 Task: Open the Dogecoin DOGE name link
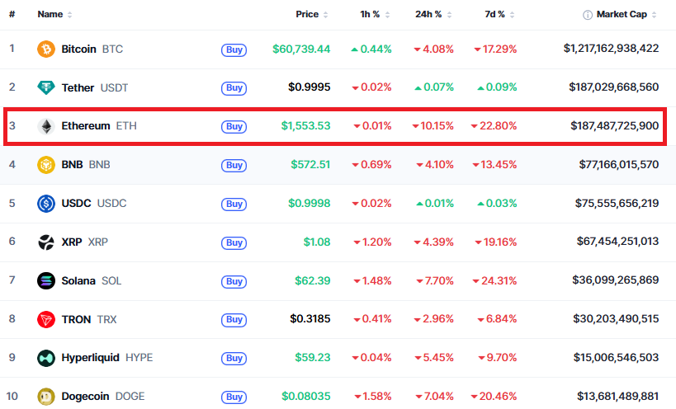tap(102, 396)
